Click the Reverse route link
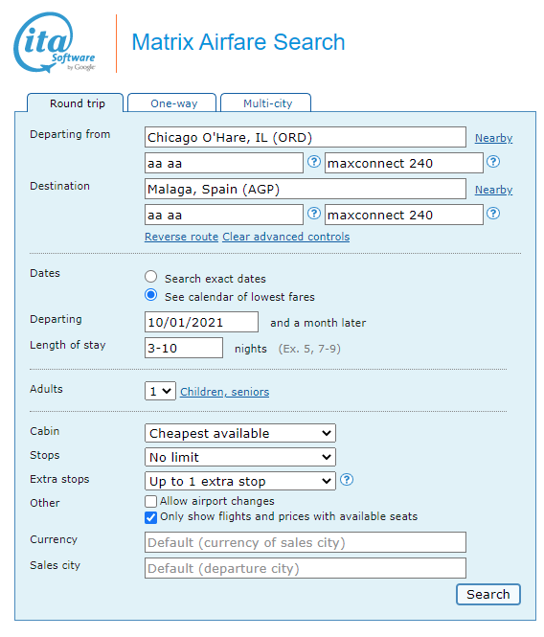This screenshot has width=544, height=637. pos(181,237)
